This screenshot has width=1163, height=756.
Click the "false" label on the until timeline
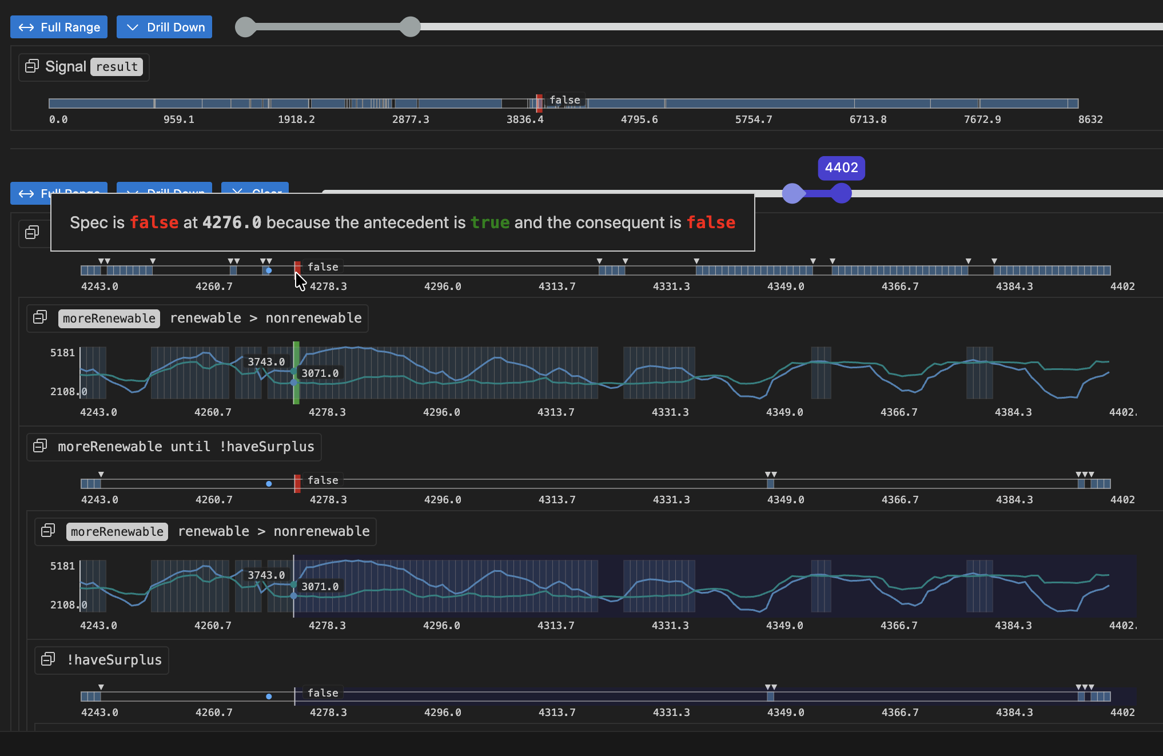click(x=322, y=480)
